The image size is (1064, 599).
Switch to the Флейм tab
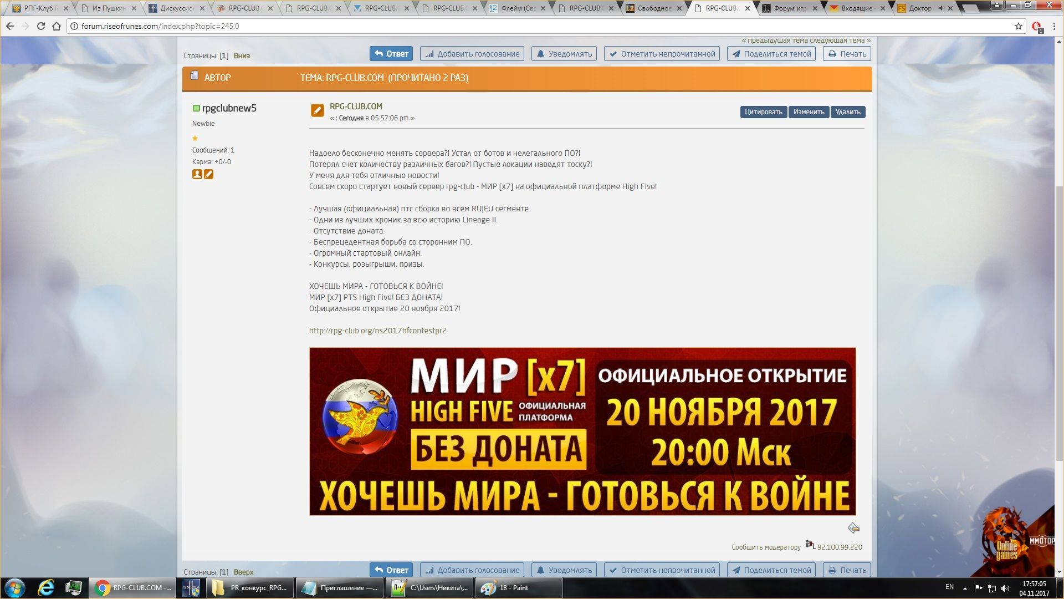[x=518, y=8]
